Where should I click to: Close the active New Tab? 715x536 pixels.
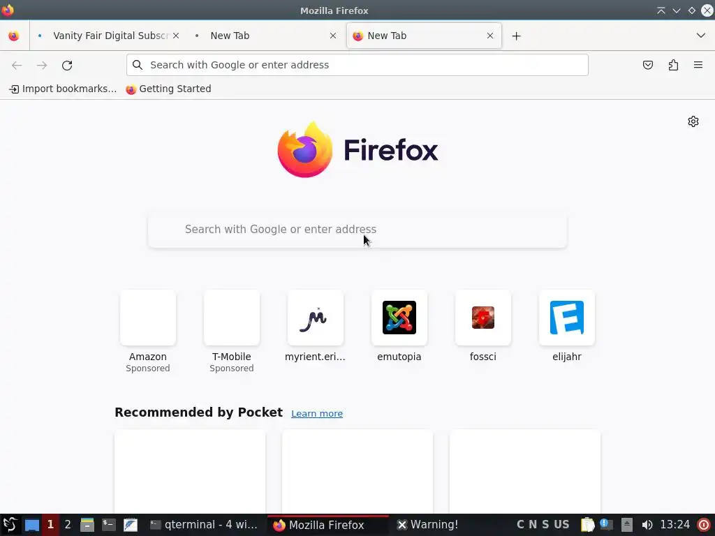(490, 36)
